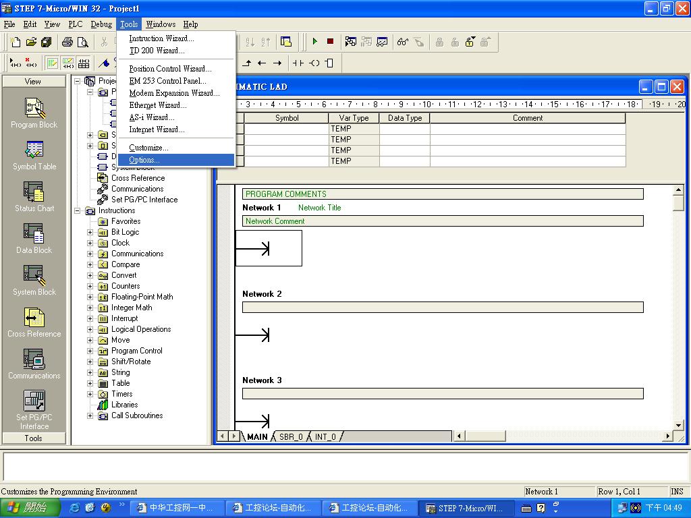Expand the Move instruction folder
691x518 pixels.
coord(90,340)
